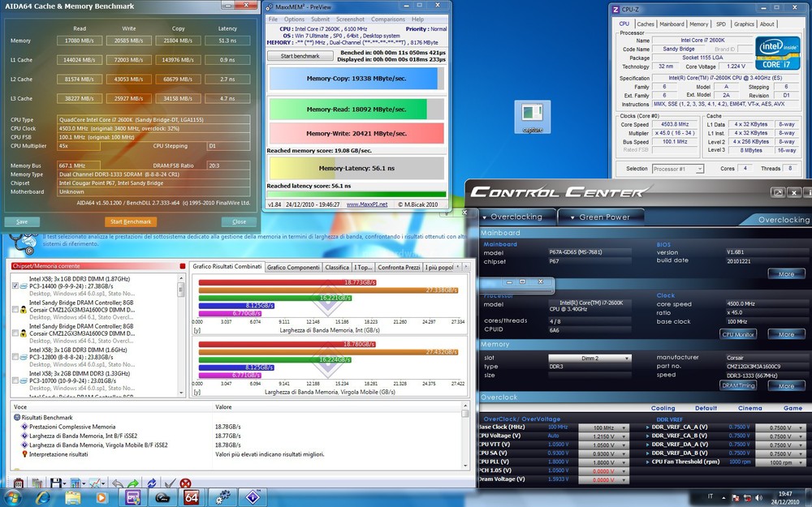The height and width of the screenshot is (507, 812).
Task: Click the Memory-Latency 56.1 ns bar
Action: tap(356, 168)
